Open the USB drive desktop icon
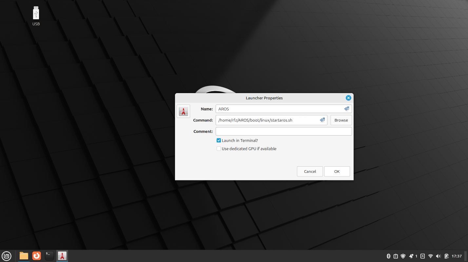Viewport: 468px width, 262px height. (36, 16)
